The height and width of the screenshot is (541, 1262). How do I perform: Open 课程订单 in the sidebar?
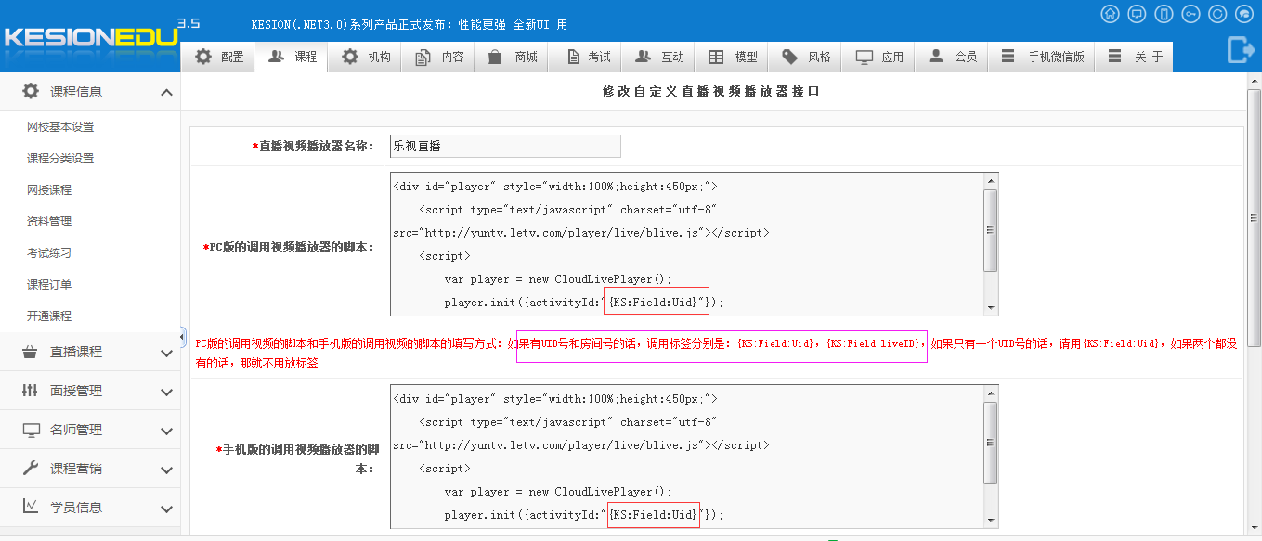49,285
